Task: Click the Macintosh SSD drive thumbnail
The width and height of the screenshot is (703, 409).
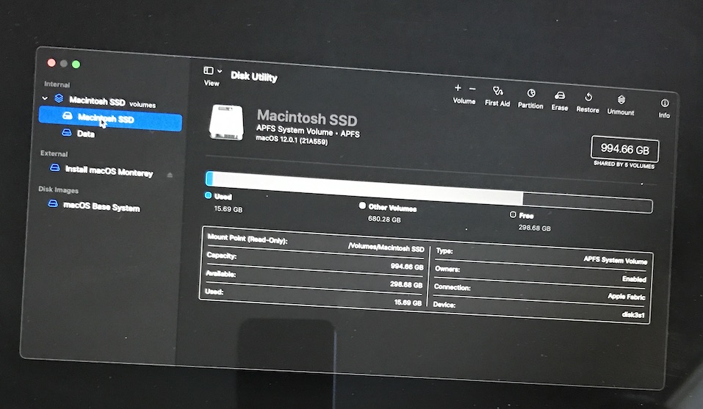Action: (226, 123)
